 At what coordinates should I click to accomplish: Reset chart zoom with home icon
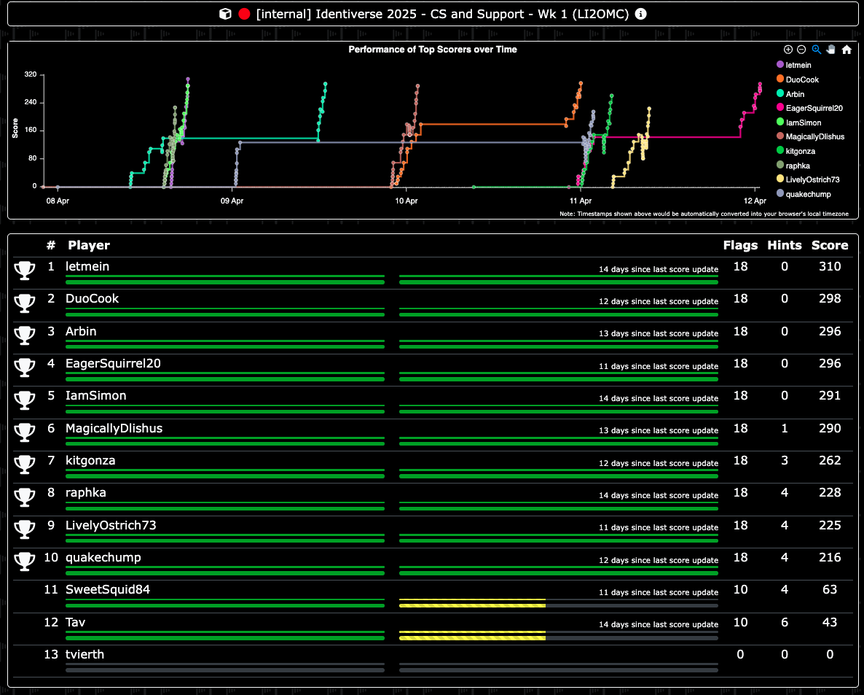tap(847, 50)
